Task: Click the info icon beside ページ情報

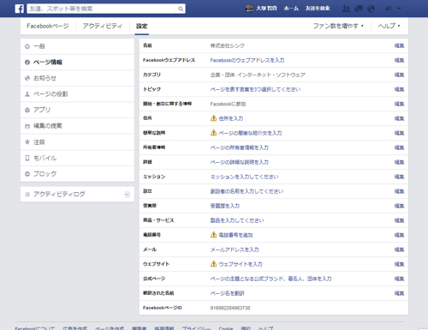Action: coord(27,63)
